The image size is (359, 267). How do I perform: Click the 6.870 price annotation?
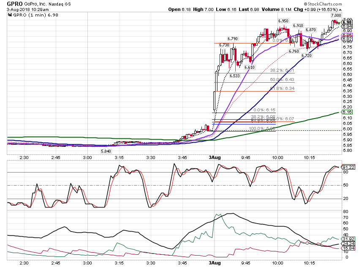click(311, 30)
